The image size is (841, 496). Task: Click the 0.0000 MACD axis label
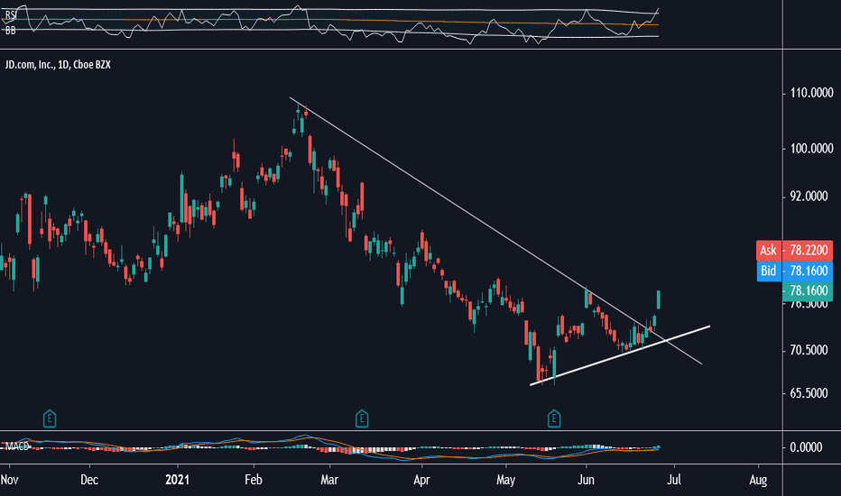point(806,447)
